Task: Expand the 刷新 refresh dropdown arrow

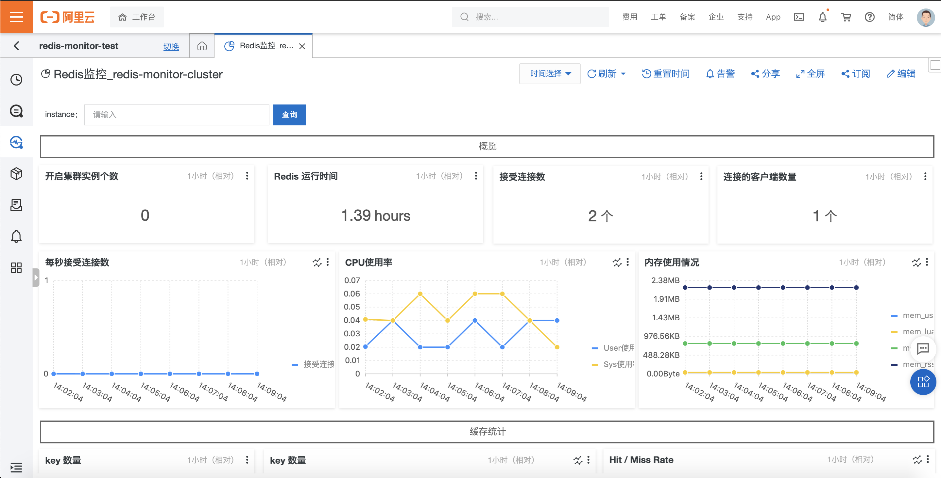Action: pyautogui.click(x=623, y=74)
